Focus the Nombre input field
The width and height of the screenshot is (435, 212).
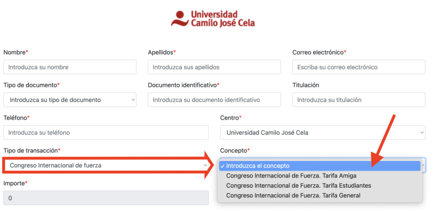[70, 67]
